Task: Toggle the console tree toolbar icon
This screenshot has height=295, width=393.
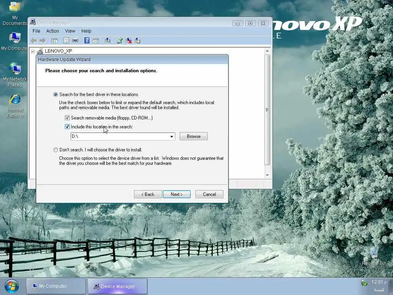Action: point(54,41)
